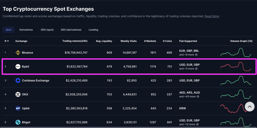Open the Coinbase Exchange link
The height and width of the screenshot is (128, 257).
[36, 81]
